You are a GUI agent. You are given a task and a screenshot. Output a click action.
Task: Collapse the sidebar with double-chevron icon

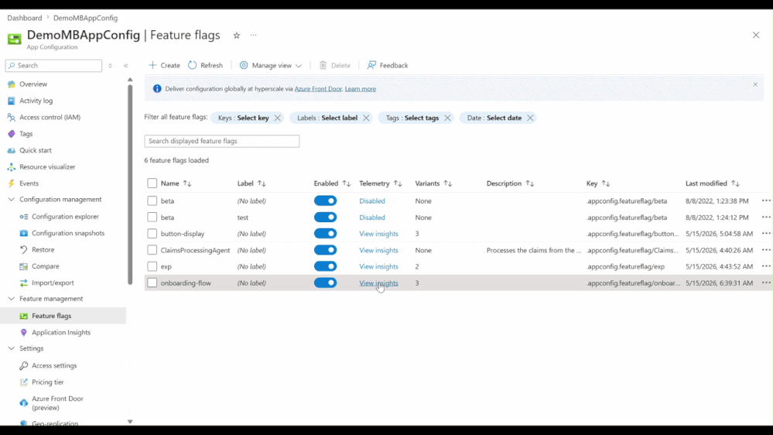125,66
